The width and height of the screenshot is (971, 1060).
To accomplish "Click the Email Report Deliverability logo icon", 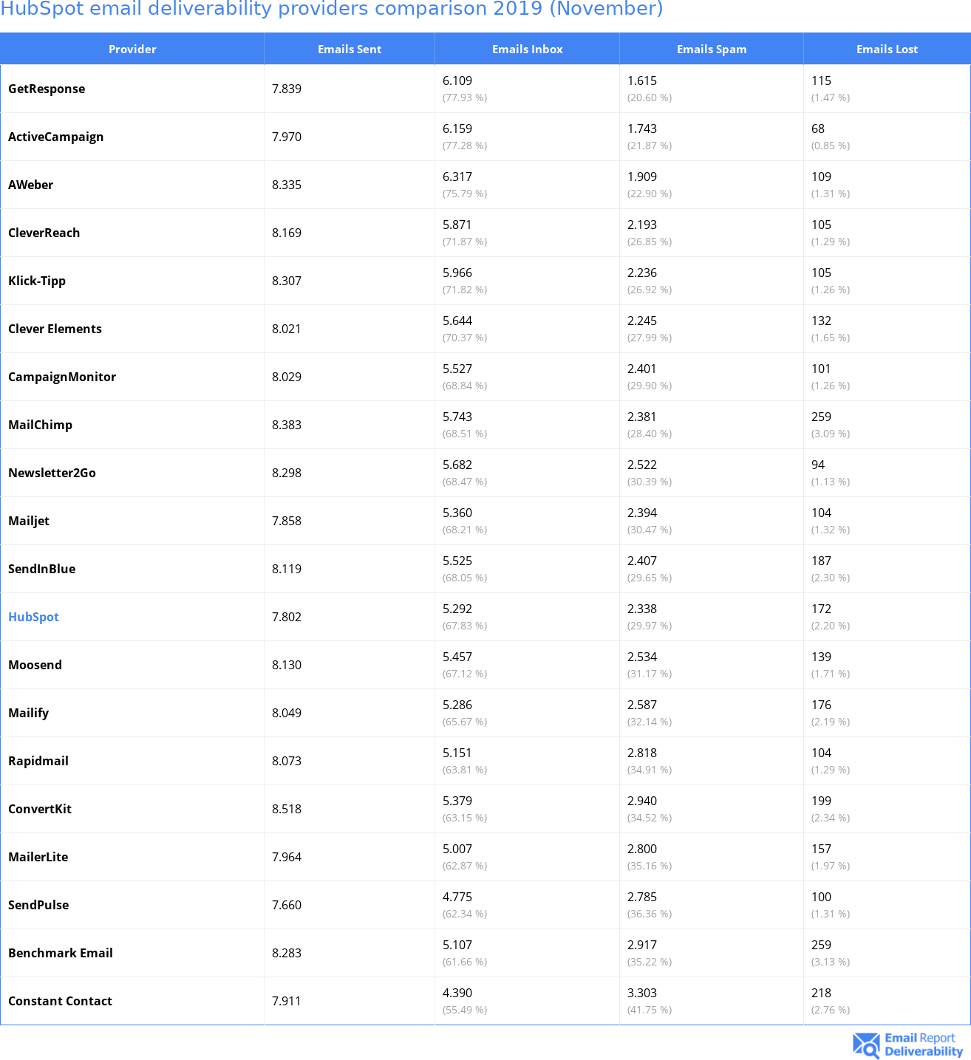I will click(x=866, y=1044).
